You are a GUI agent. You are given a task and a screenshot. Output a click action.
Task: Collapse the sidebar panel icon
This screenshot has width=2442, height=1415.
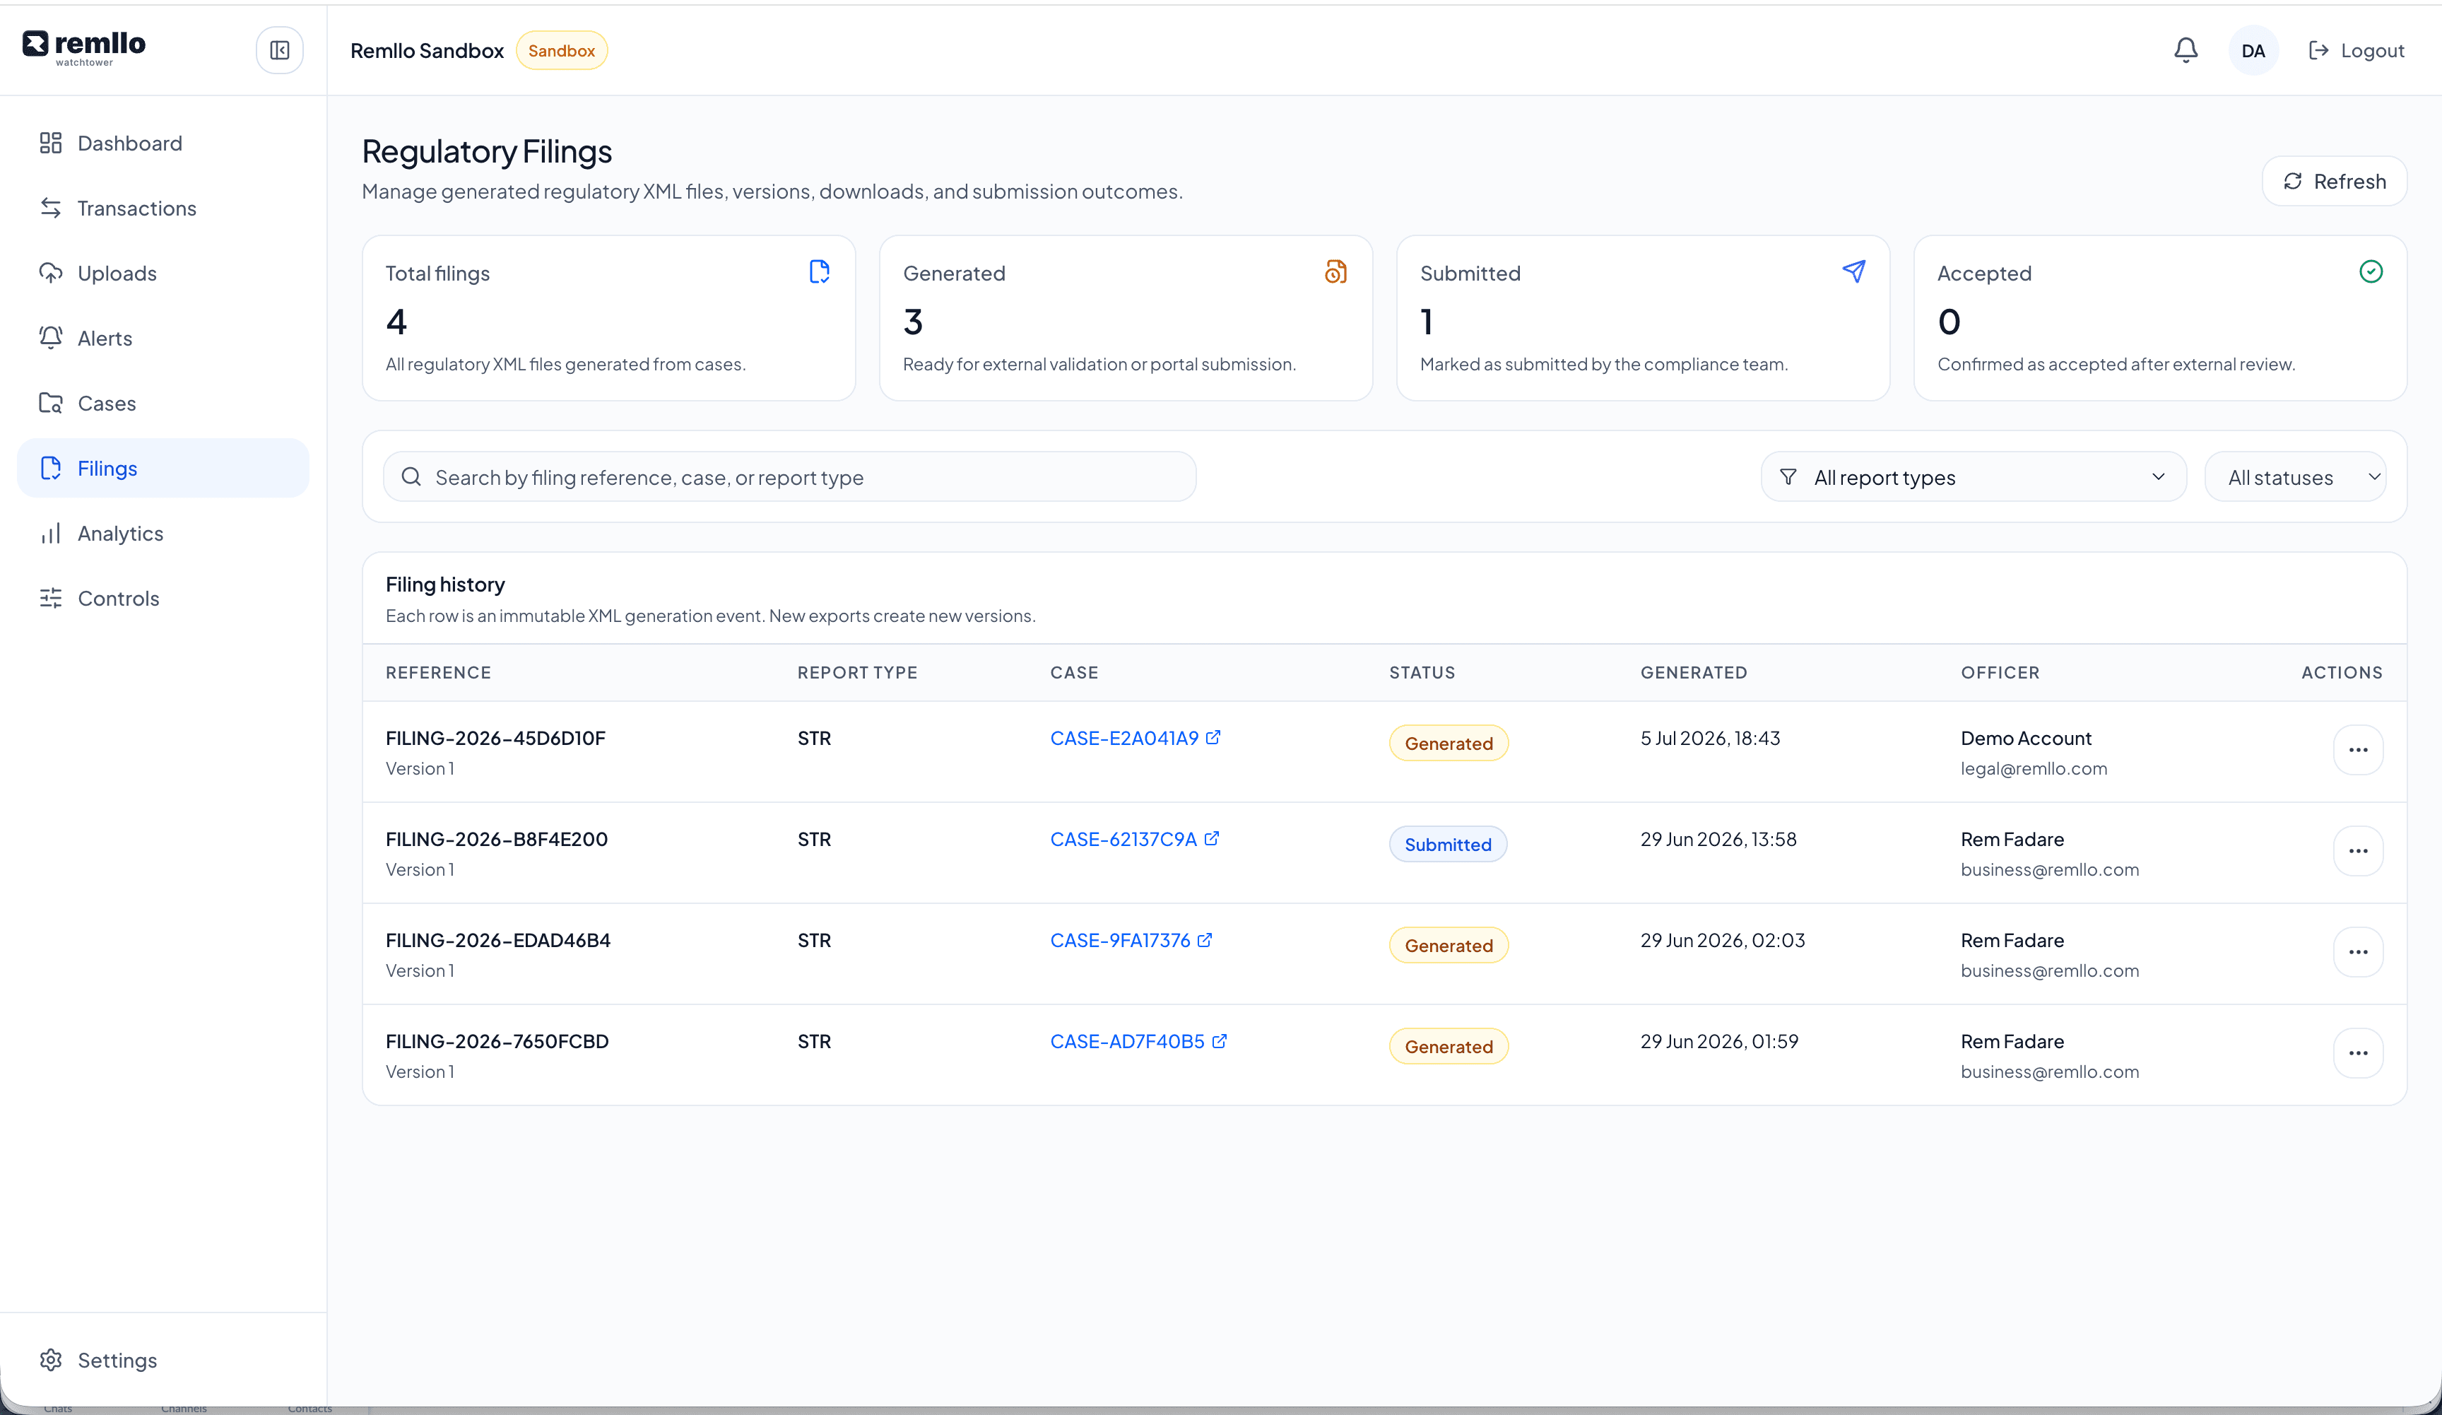279,50
